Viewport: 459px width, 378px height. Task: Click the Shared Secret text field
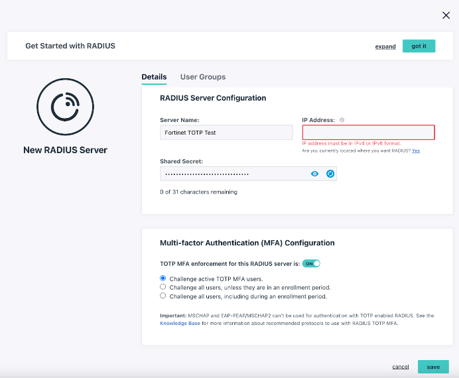click(232, 174)
